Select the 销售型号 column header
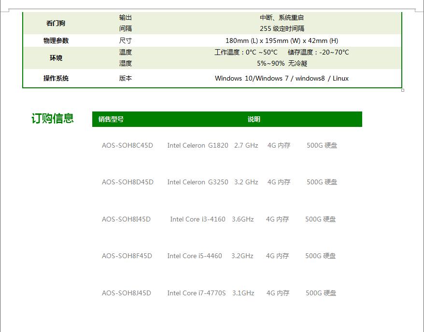Screen dimensions: 424x332 point(111,119)
